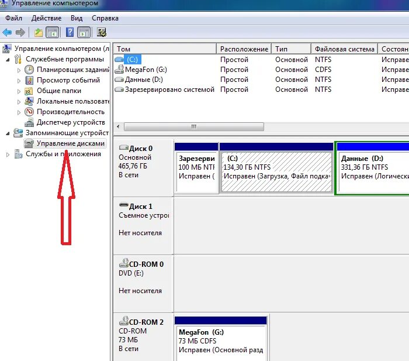Select the Зарезервировано 100 МБ partition block
The width and height of the screenshot is (409, 361).
coord(197,167)
